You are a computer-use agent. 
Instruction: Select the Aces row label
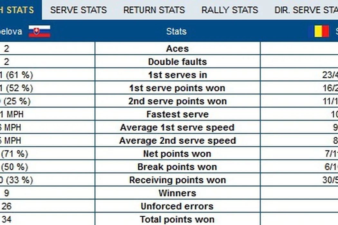[x=177, y=49]
